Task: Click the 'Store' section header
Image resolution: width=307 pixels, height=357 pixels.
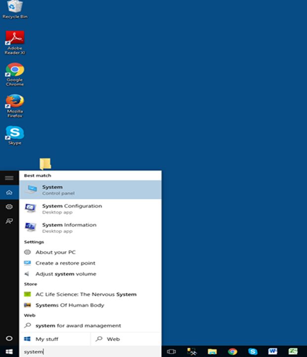Action: pyautogui.click(x=31, y=284)
